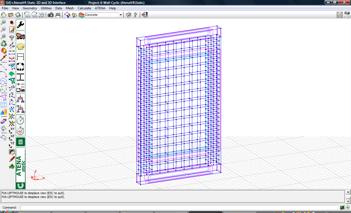Open the Utilities menu

point(46,8)
